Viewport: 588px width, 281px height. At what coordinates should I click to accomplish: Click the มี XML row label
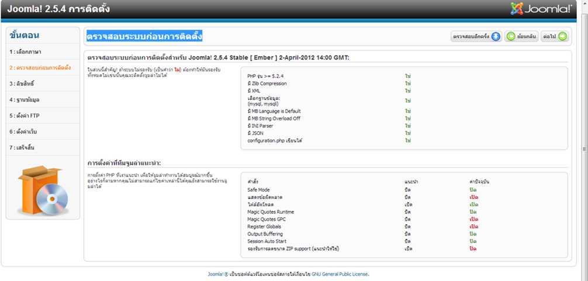click(254, 91)
